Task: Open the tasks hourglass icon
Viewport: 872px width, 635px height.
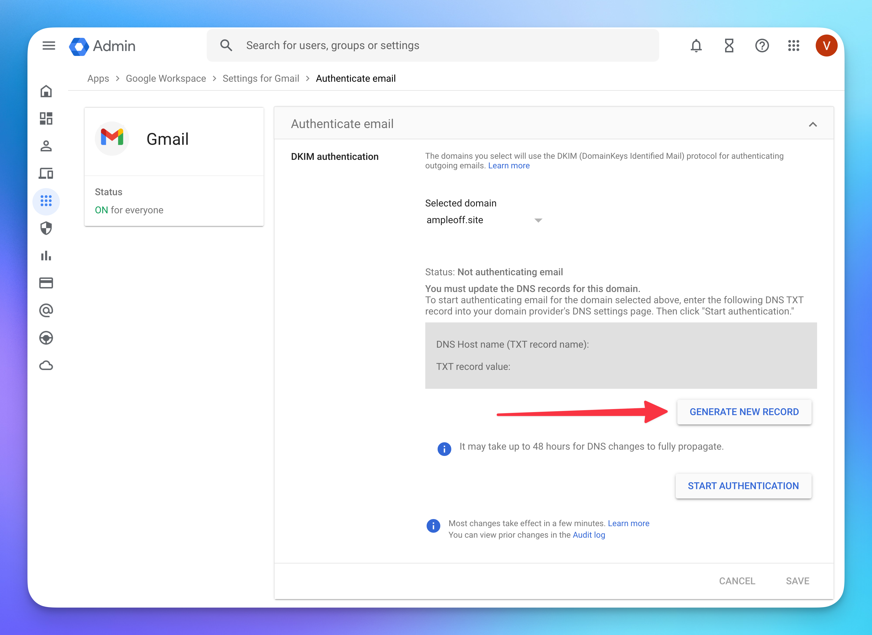Action: [x=729, y=46]
